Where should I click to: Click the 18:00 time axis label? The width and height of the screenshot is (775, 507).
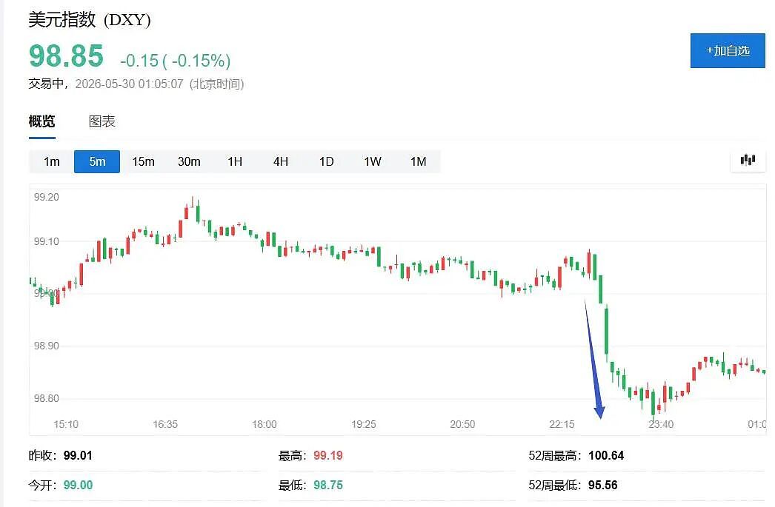tap(265, 424)
